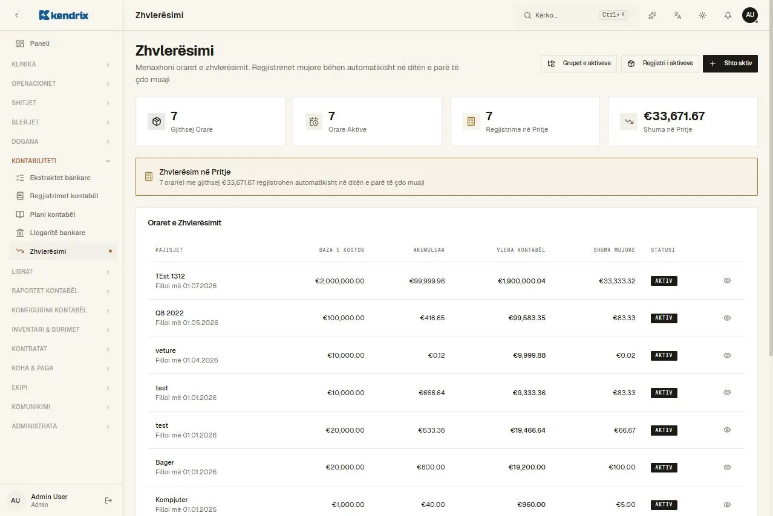This screenshot has width=773, height=516.
Task: Collapse the KONTABILITETI section
Action: [61, 161]
